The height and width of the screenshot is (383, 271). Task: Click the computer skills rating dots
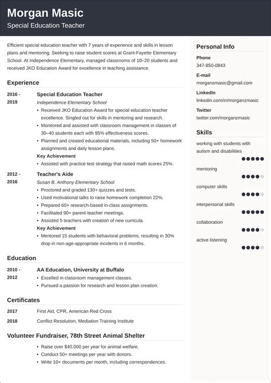pyautogui.click(x=253, y=195)
